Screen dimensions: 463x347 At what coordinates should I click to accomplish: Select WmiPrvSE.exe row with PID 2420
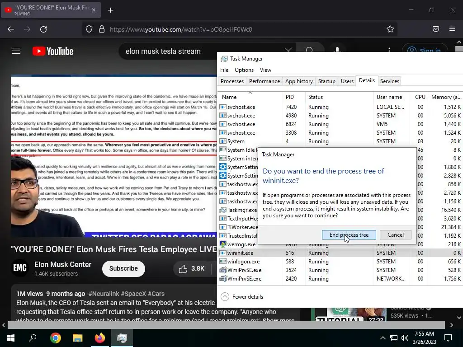click(340, 278)
